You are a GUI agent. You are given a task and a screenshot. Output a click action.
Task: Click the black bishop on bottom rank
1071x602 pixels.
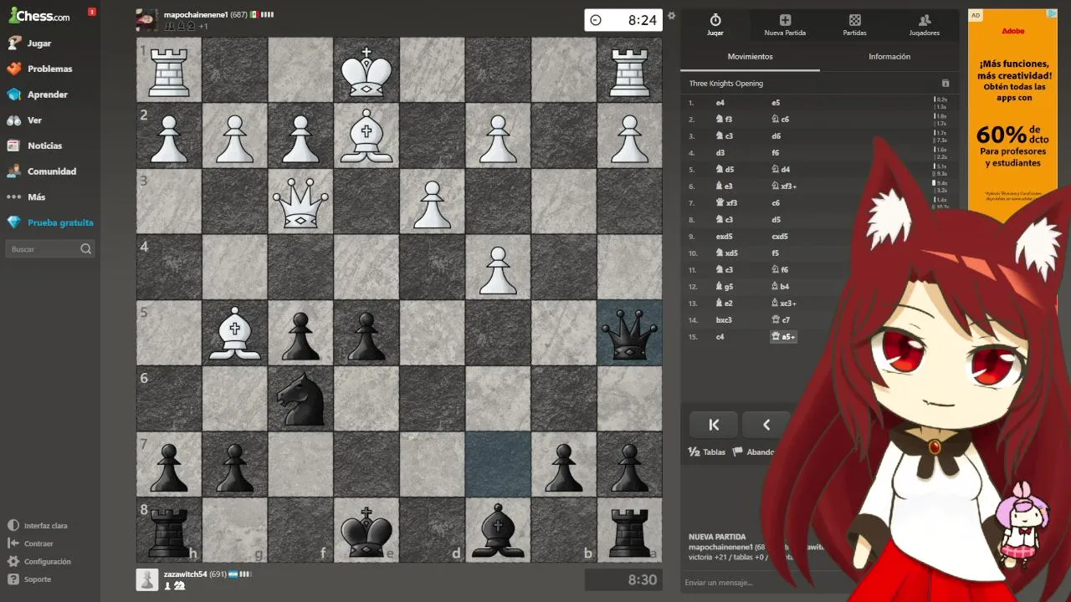[x=499, y=531]
